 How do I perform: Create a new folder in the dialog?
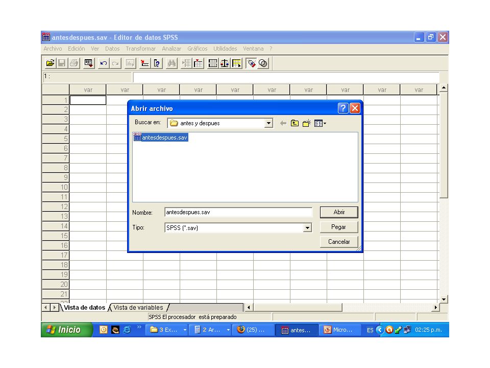307,123
